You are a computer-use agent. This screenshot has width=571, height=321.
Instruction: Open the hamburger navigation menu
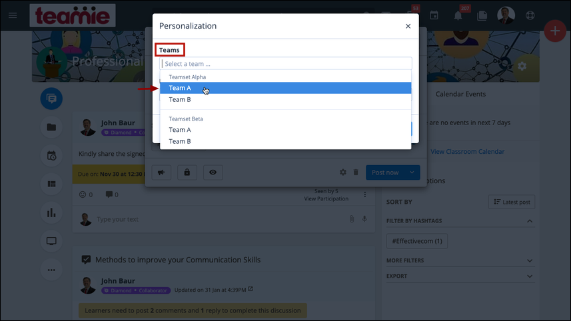point(13,15)
